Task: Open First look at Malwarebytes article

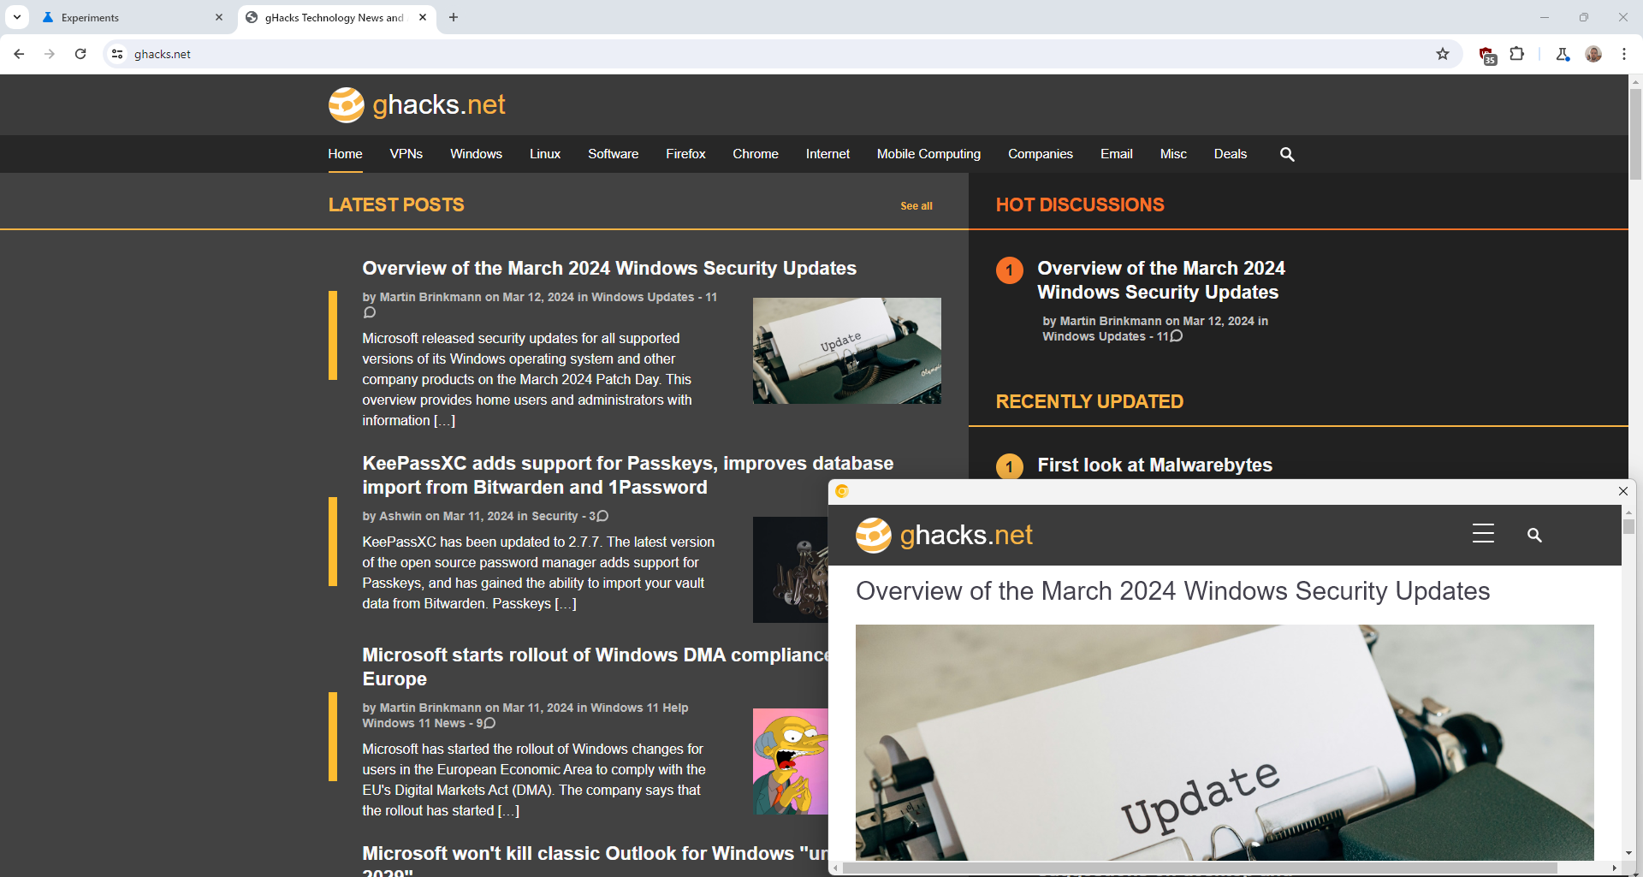Action: 1154,465
